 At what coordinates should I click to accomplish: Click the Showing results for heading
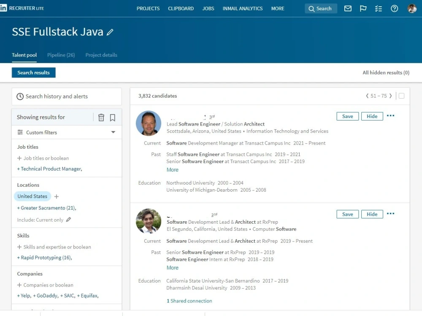pyautogui.click(x=41, y=117)
